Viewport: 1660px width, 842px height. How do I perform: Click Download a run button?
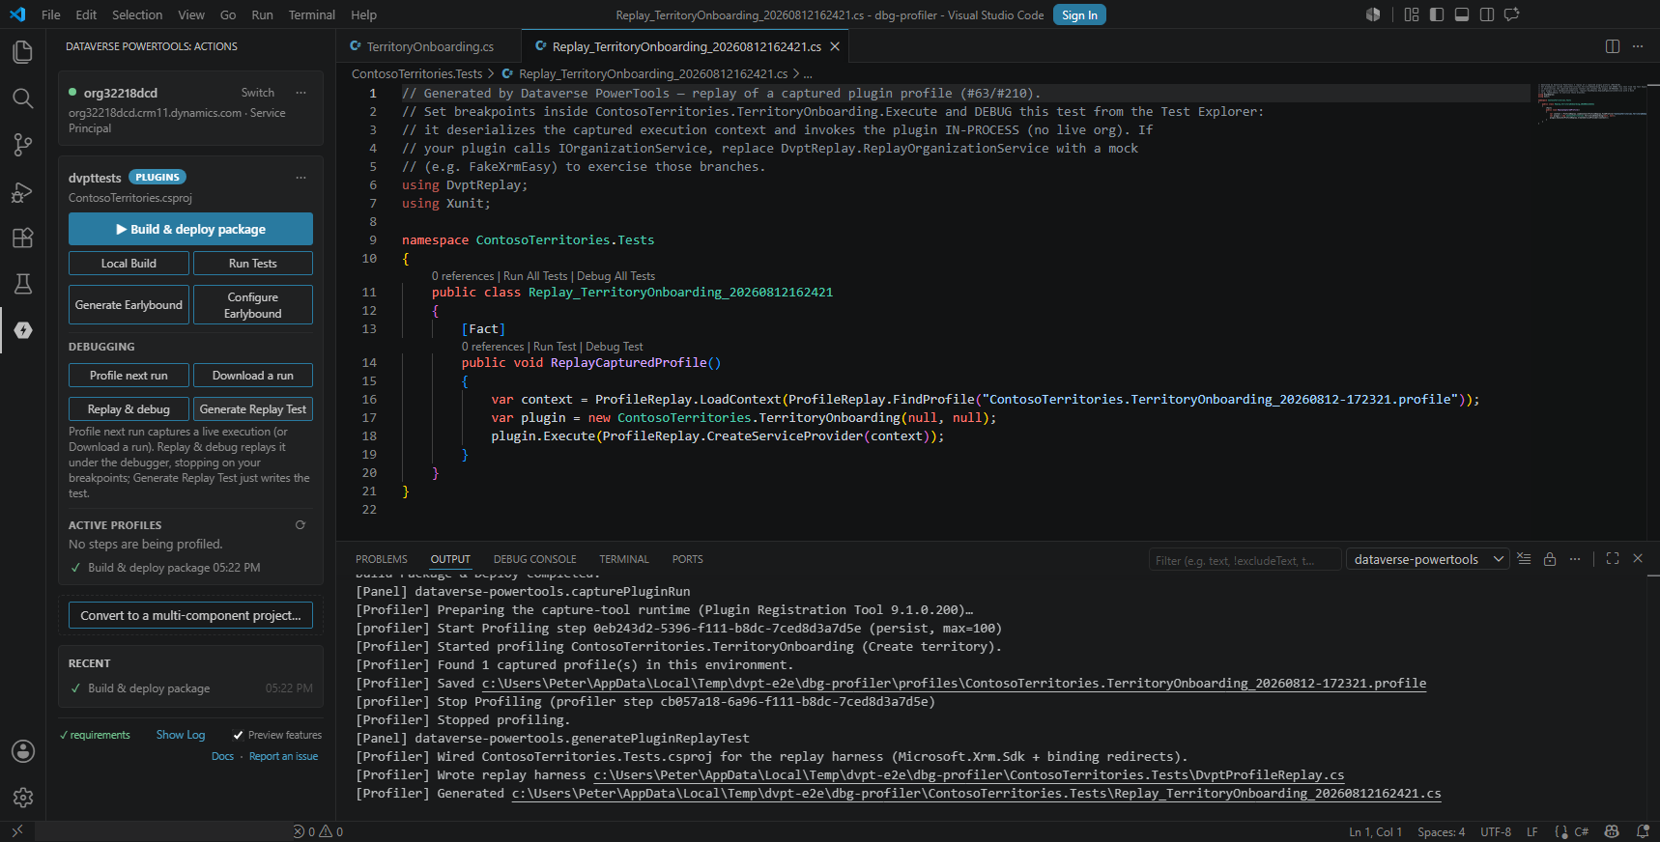point(253,375)
